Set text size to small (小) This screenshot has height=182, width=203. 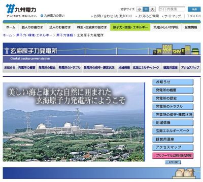tap(140, 10)
